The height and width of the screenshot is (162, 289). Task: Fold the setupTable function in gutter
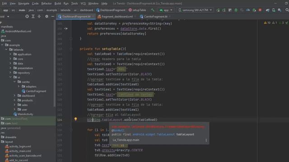click(71, 49)
